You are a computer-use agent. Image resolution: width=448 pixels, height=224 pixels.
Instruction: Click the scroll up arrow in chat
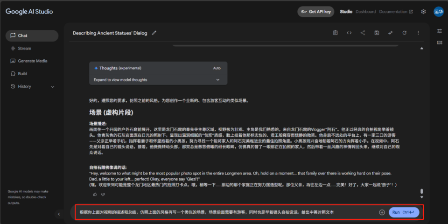tap(422, 49)
